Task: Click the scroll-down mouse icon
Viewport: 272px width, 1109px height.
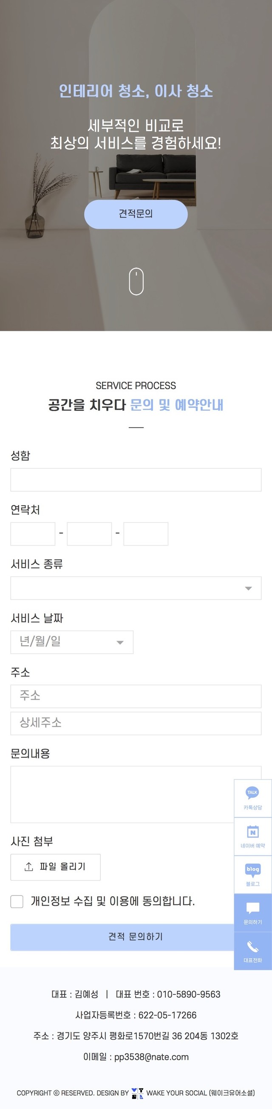Action: click(136, 282)
